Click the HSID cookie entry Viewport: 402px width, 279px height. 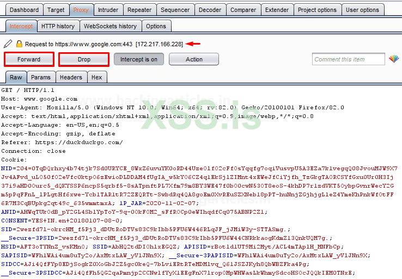tap(45, 247)
